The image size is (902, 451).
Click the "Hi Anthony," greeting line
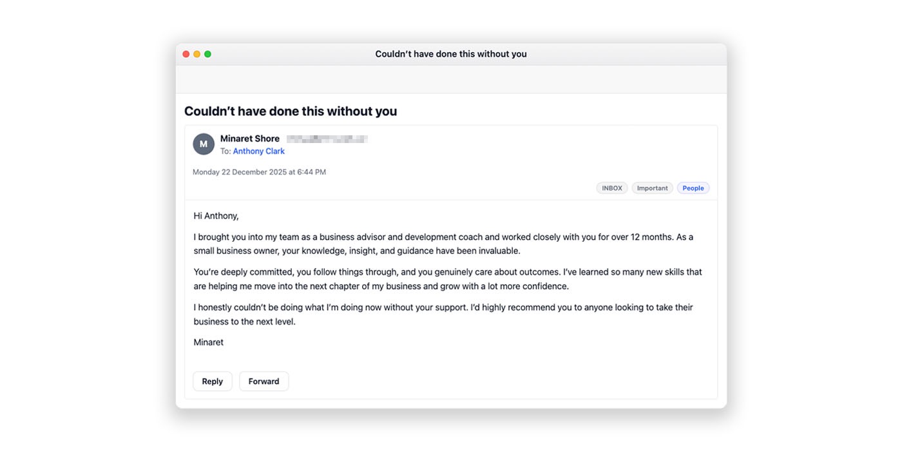[216, 216]
